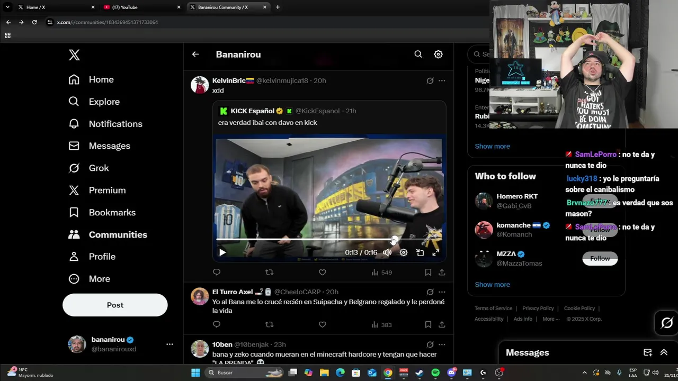Expand the More menu in the sidebar

[x=90, y=278]
